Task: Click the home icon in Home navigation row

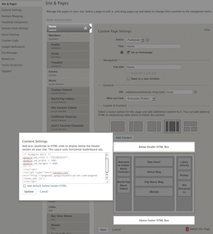Action: pyautogui.click(x=86, y=28)
